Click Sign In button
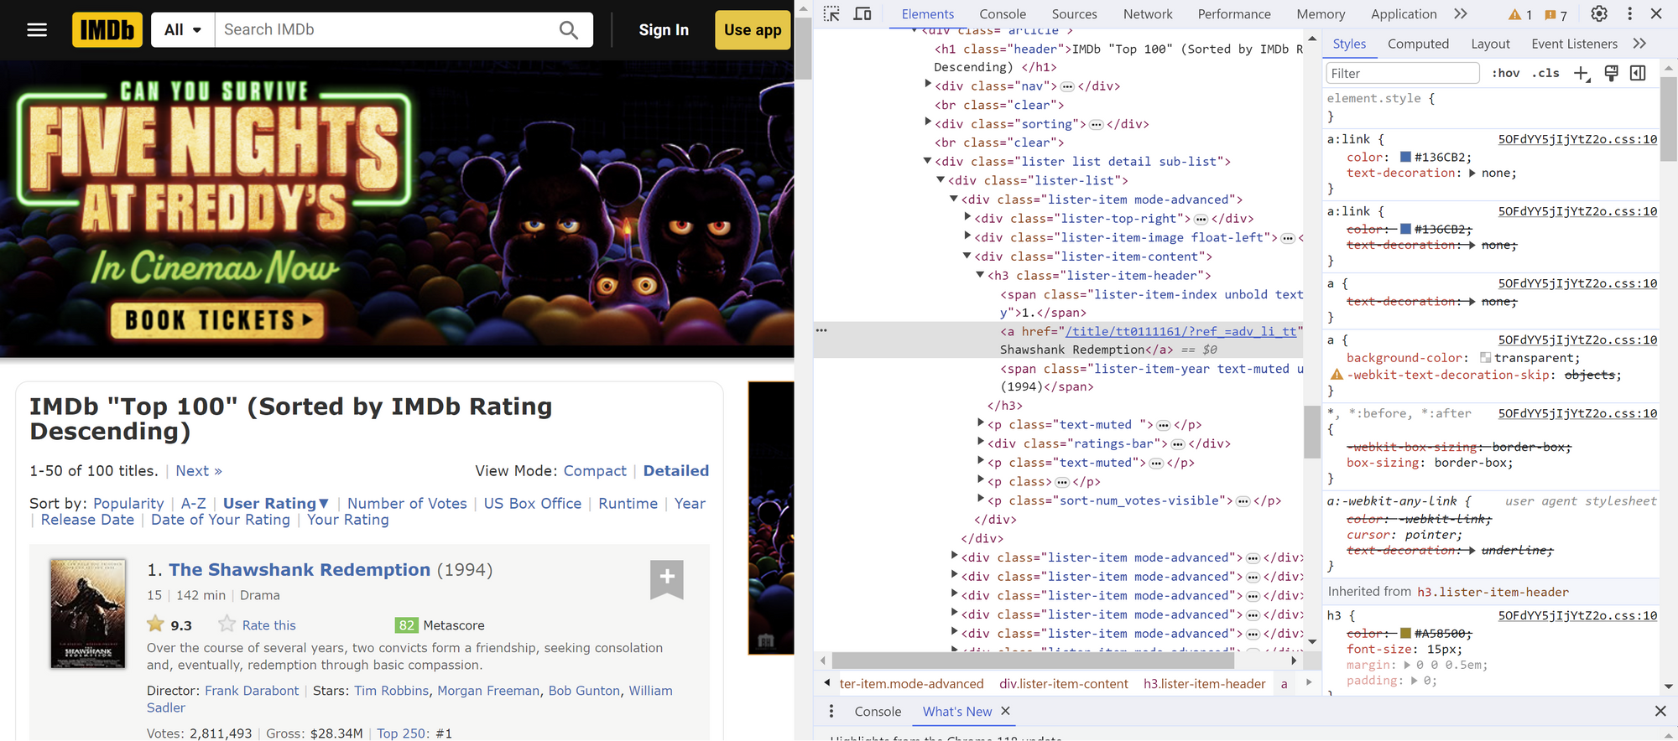This screenshot has width=1678, height=741. [664, 30]
